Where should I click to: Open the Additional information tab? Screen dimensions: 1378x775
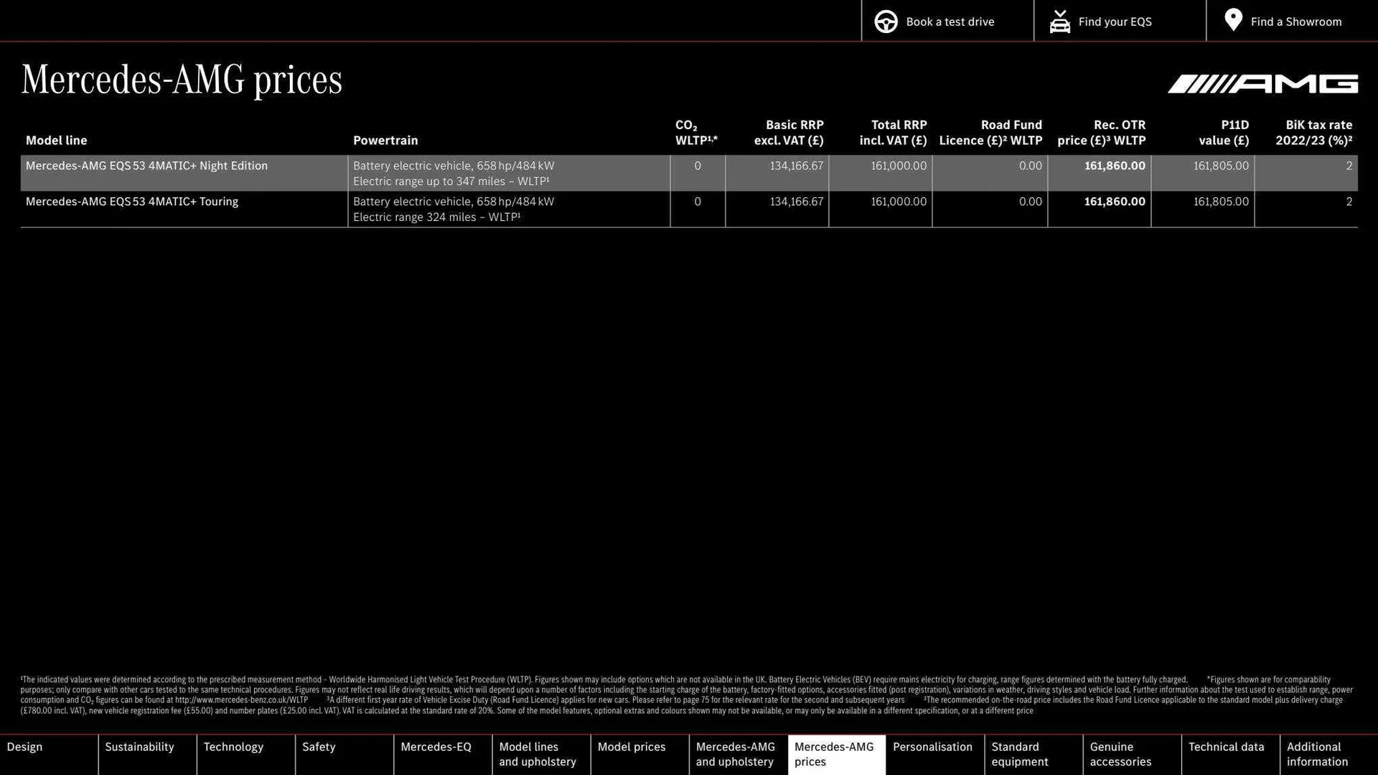point(1317,754)
